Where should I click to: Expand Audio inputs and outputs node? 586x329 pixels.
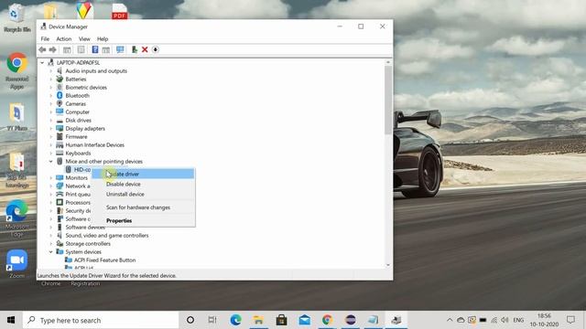(x=51, y=71)
